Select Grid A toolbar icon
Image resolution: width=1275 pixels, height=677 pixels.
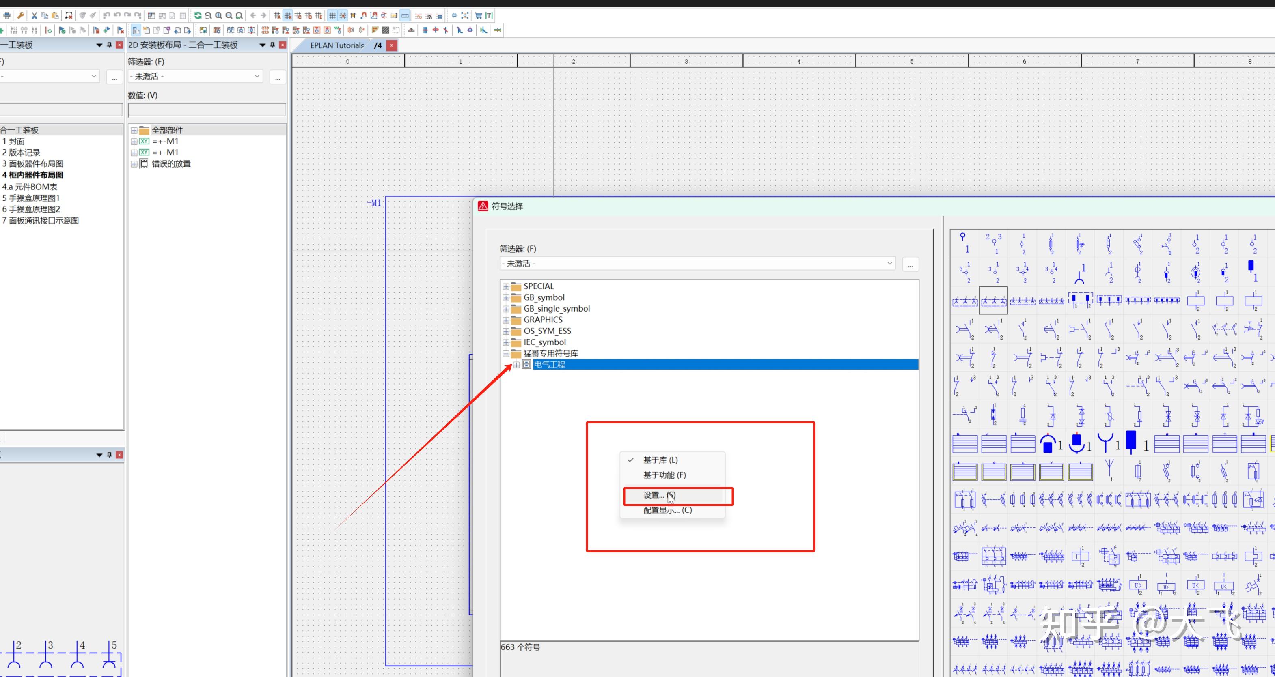[x=277, y=16]
